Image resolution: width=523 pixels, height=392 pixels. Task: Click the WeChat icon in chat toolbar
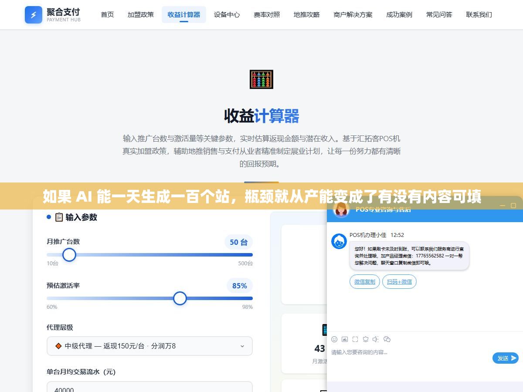click(387, 339)
